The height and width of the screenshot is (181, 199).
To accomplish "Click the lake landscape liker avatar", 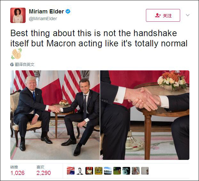I will tap(108, 171).
